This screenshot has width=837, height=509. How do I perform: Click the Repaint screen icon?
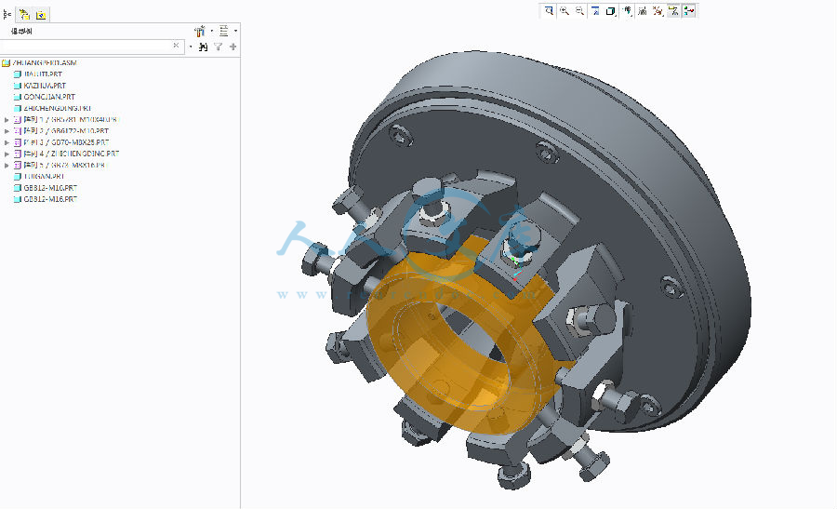[595, 11]
